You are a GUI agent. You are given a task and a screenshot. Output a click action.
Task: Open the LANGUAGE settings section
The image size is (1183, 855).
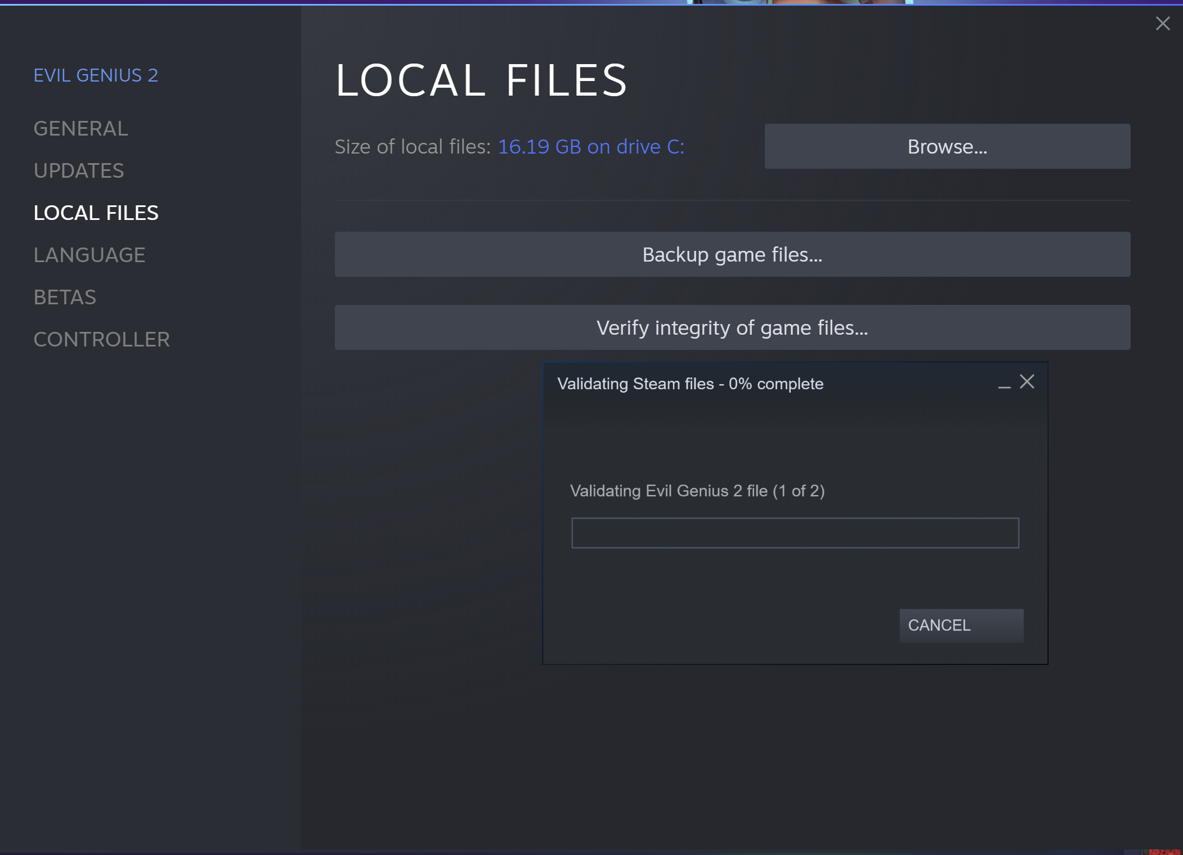click(x=88, y=254)
